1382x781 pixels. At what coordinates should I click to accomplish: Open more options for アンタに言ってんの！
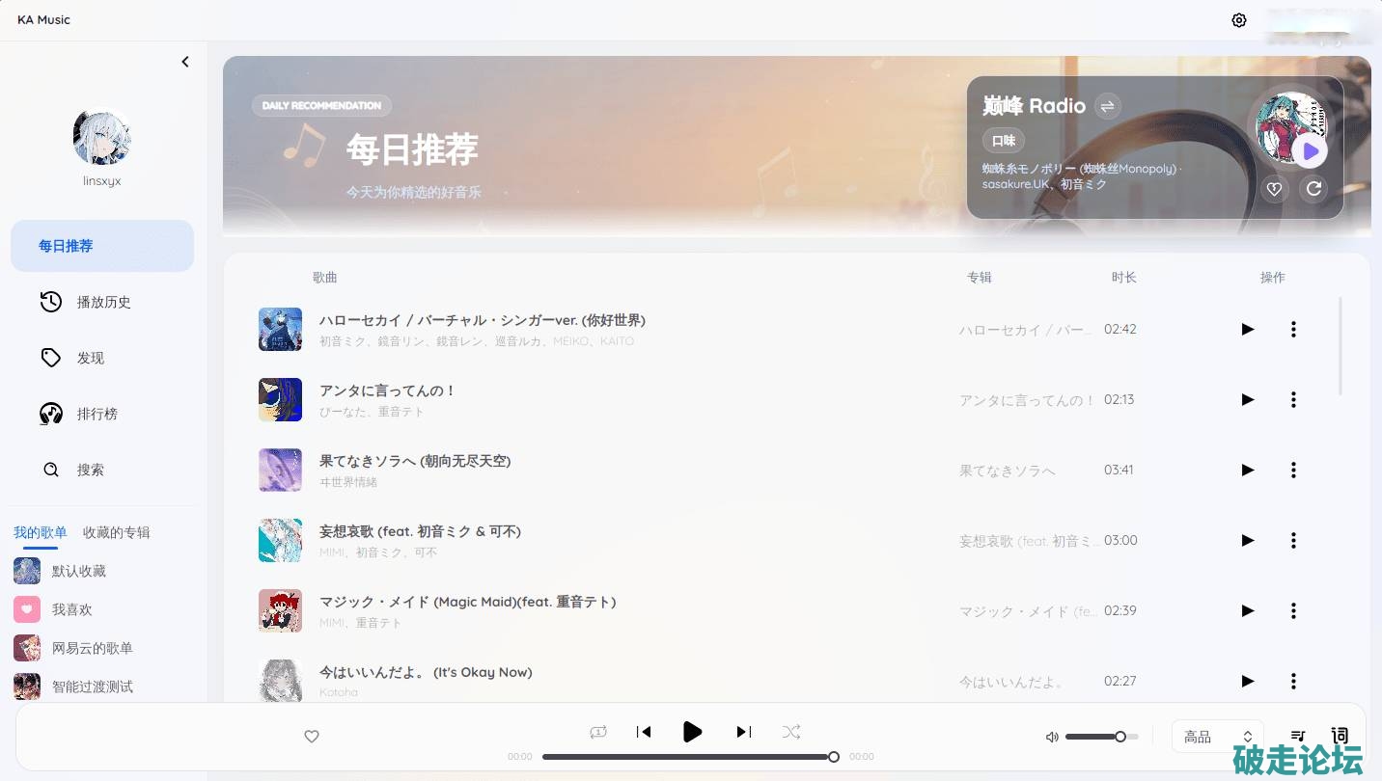[x=1293, y=399]
